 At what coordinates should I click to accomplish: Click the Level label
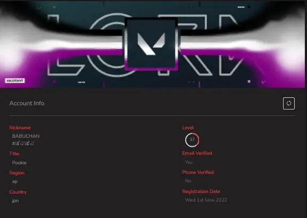tap(188, 128)
